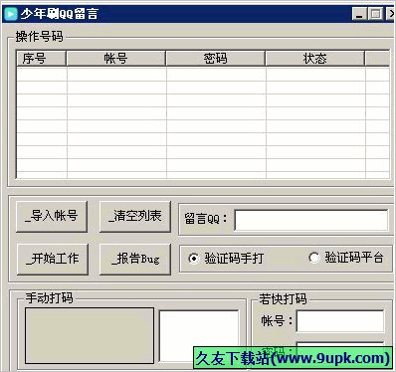This screenshot has width=396, height=372.
Task: Open the 报告Bug button
Action: tap(135, 260)
